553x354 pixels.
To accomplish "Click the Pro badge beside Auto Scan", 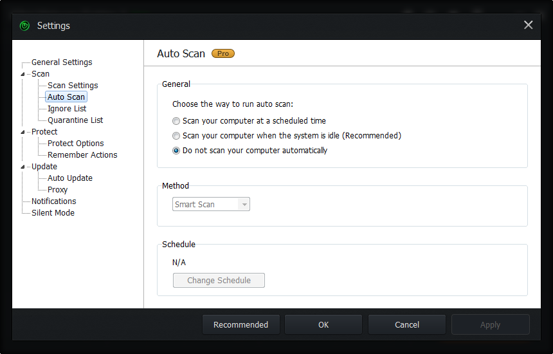I will [x=223, y=53].
